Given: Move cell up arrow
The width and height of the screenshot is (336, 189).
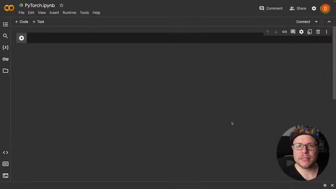Looking at the screenshot, I should (268, 32).
